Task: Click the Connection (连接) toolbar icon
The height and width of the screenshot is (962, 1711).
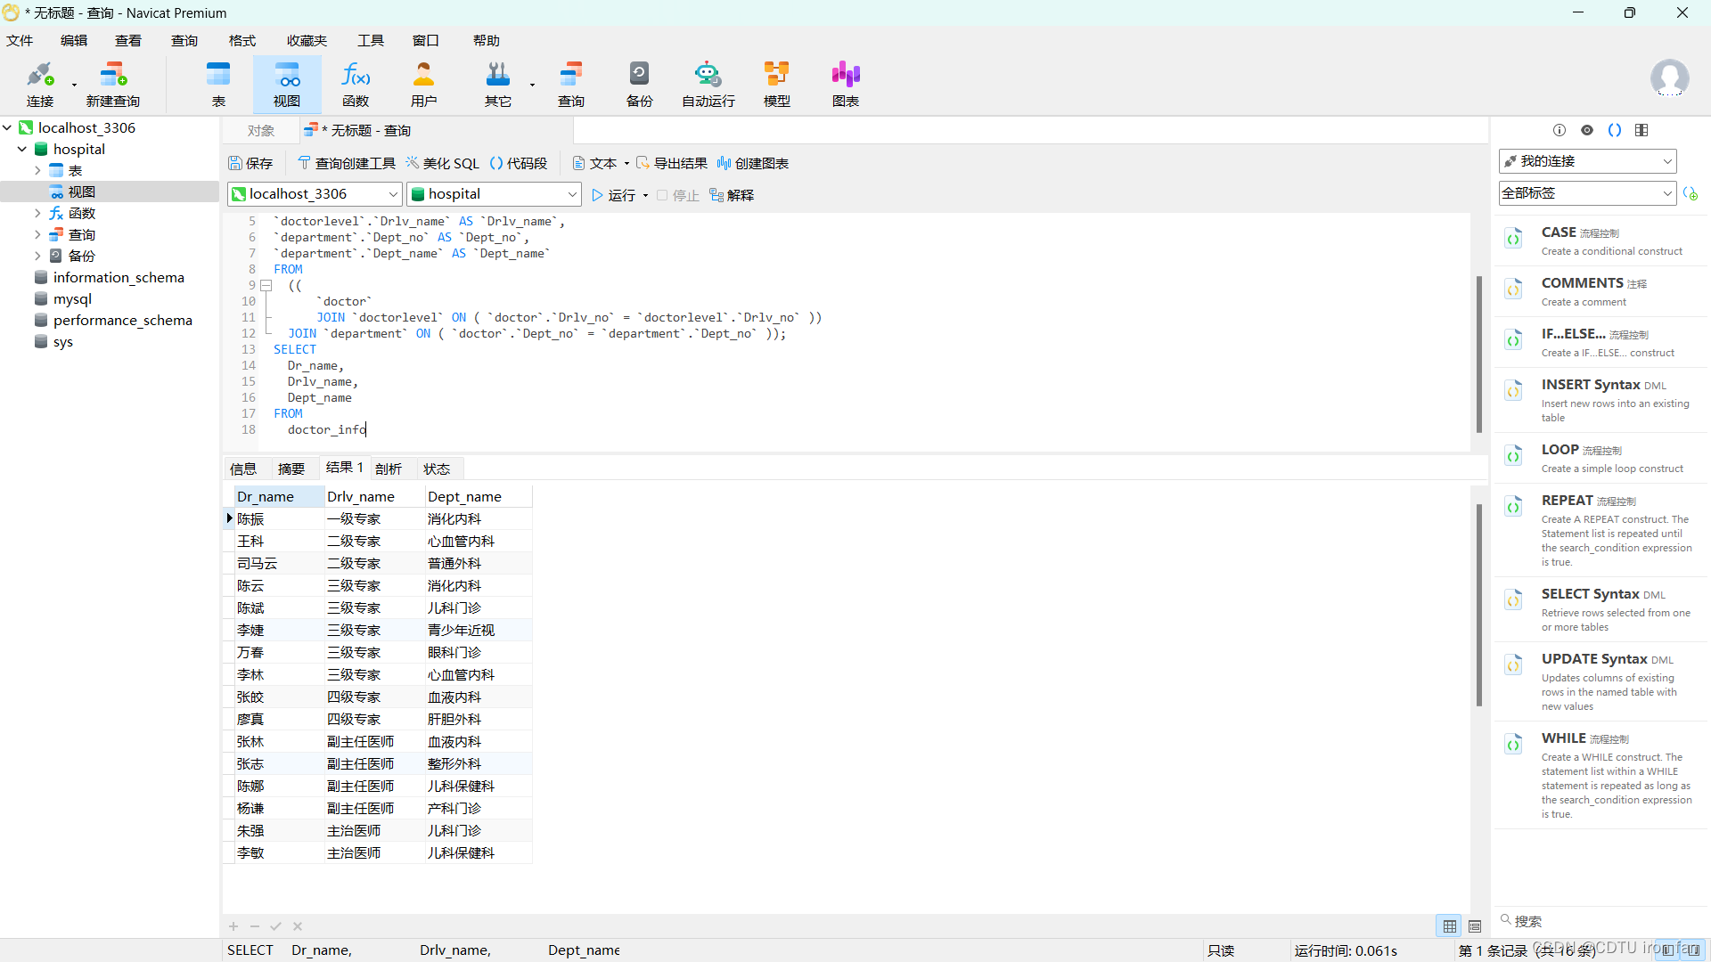Action: (x=40, y=85)
